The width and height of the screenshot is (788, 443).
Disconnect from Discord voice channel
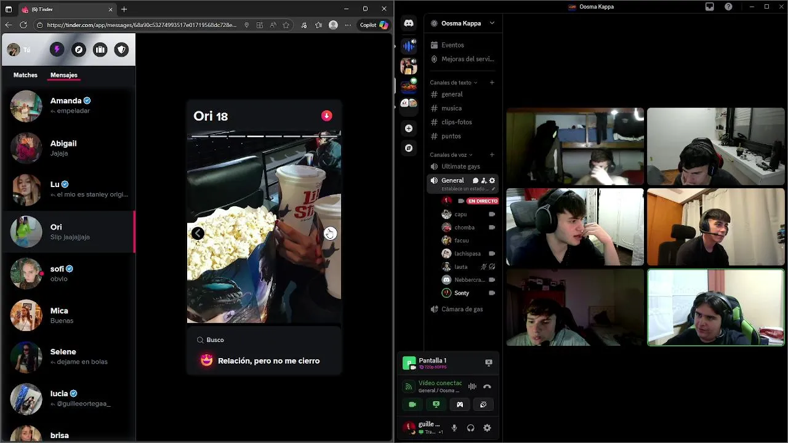point(487,386)
